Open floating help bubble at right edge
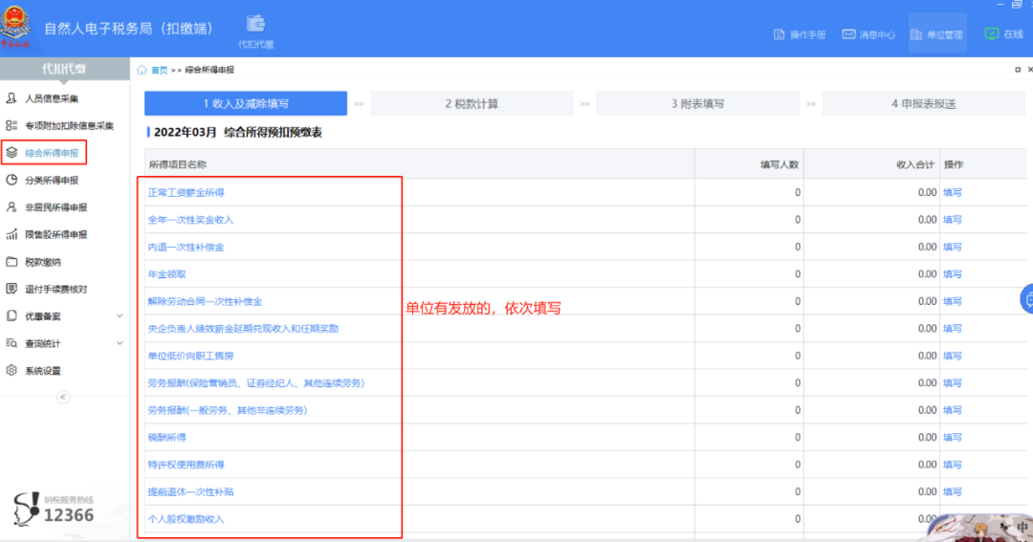The image size is (1033, 542). (x=1027, y=299)
